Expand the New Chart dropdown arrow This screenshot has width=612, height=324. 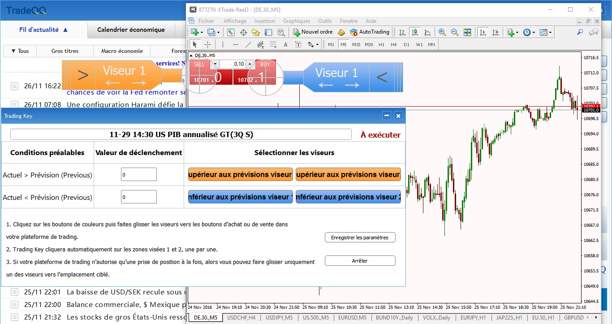tap(202, 32)
